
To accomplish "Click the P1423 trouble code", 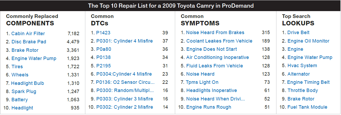I will tap(103, 33).
